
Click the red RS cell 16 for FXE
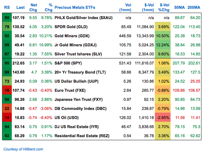(x=7, y=90)
